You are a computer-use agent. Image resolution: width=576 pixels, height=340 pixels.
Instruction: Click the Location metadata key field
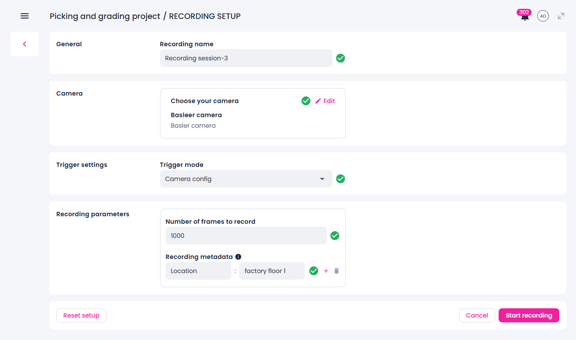point(198,271)
